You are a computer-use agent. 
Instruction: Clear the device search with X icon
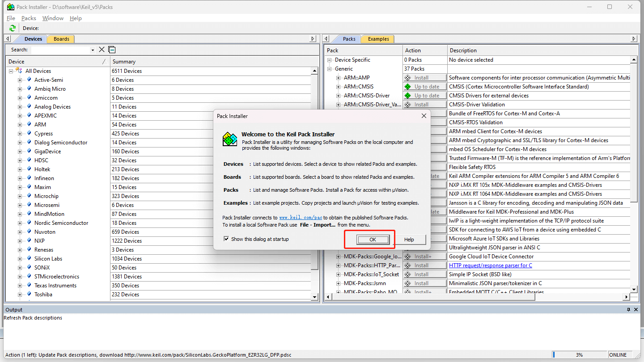coord(102,50)
